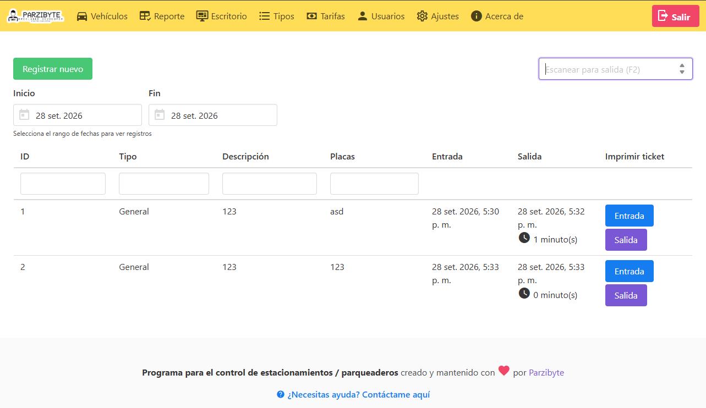Navigate to Tipos
Viewport: 706px width, 408px height.
tap(277, 16)
